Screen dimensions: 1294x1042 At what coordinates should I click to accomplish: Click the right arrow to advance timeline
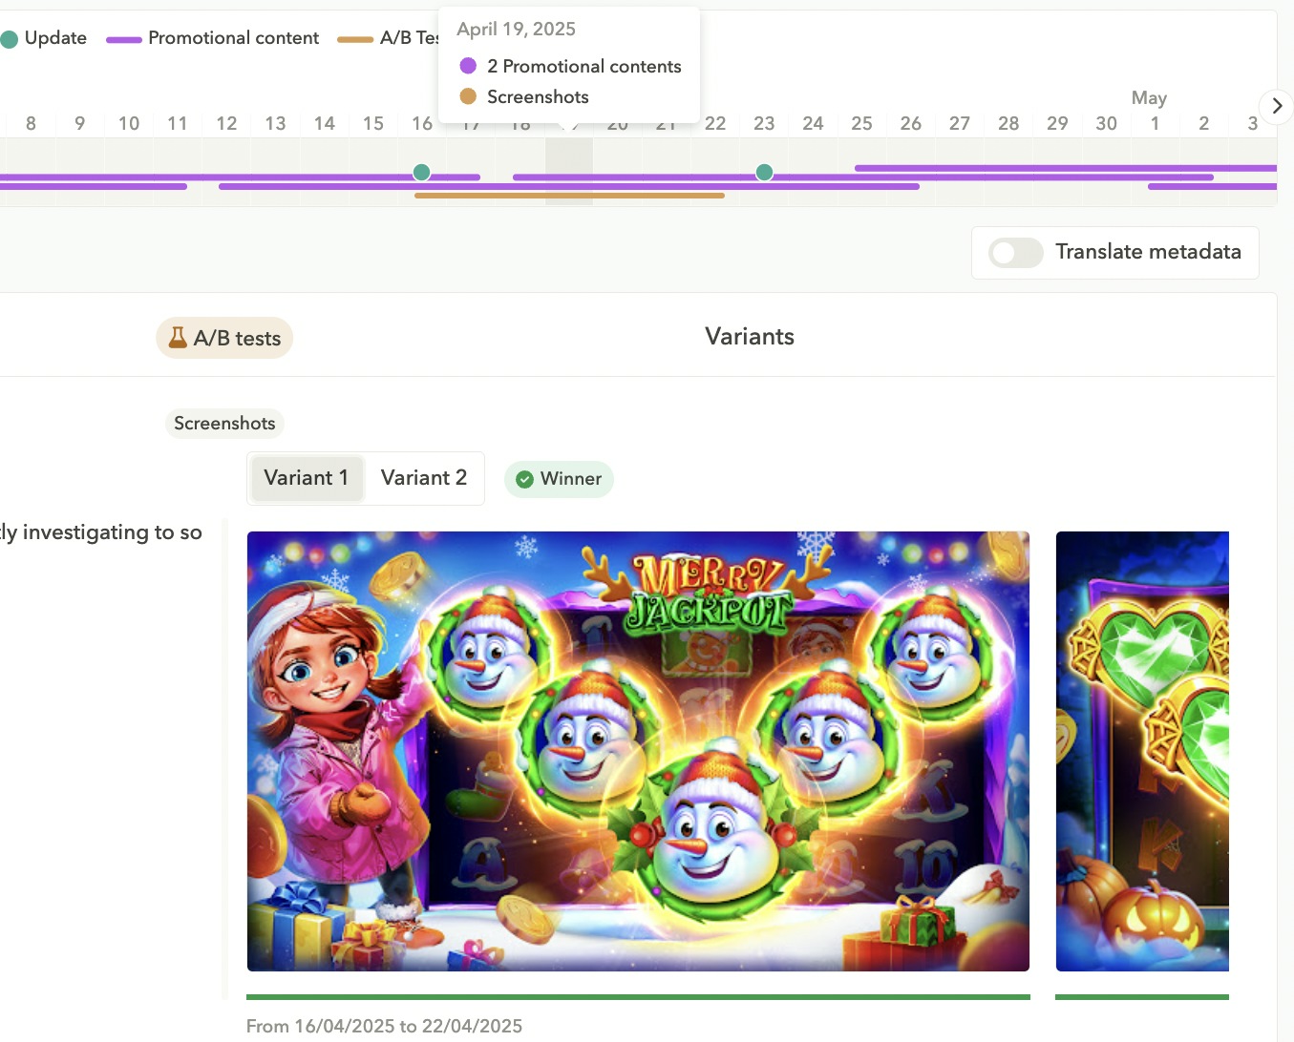1277,106
